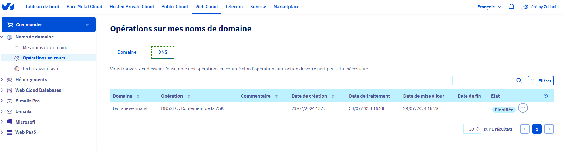Select page 1 button

537,129
